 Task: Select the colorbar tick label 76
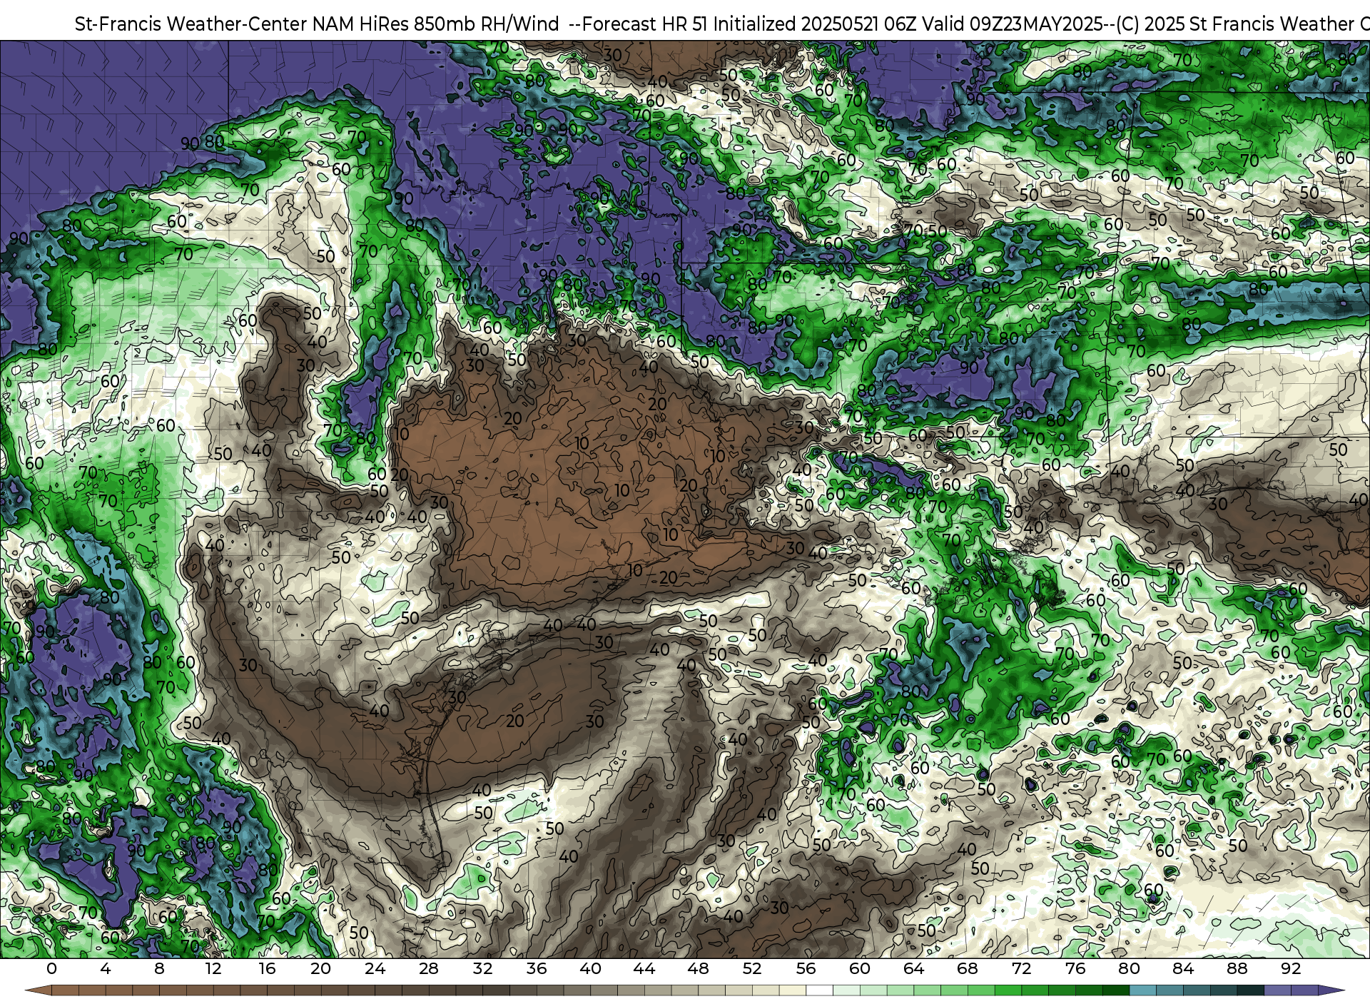pyautogui.click(x=1075, y=968)
